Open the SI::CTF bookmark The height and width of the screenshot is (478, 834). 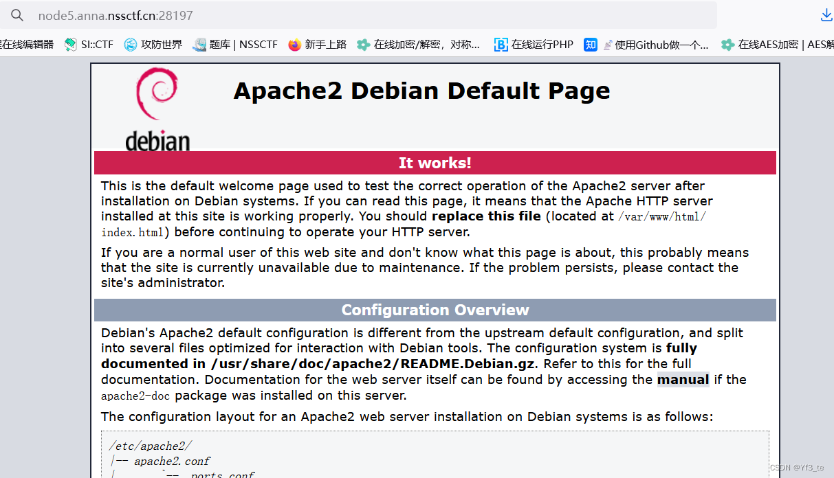click(89, 45)
